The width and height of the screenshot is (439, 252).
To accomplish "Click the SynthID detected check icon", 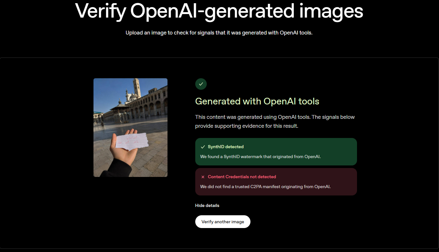I will (x=203, y=147).
